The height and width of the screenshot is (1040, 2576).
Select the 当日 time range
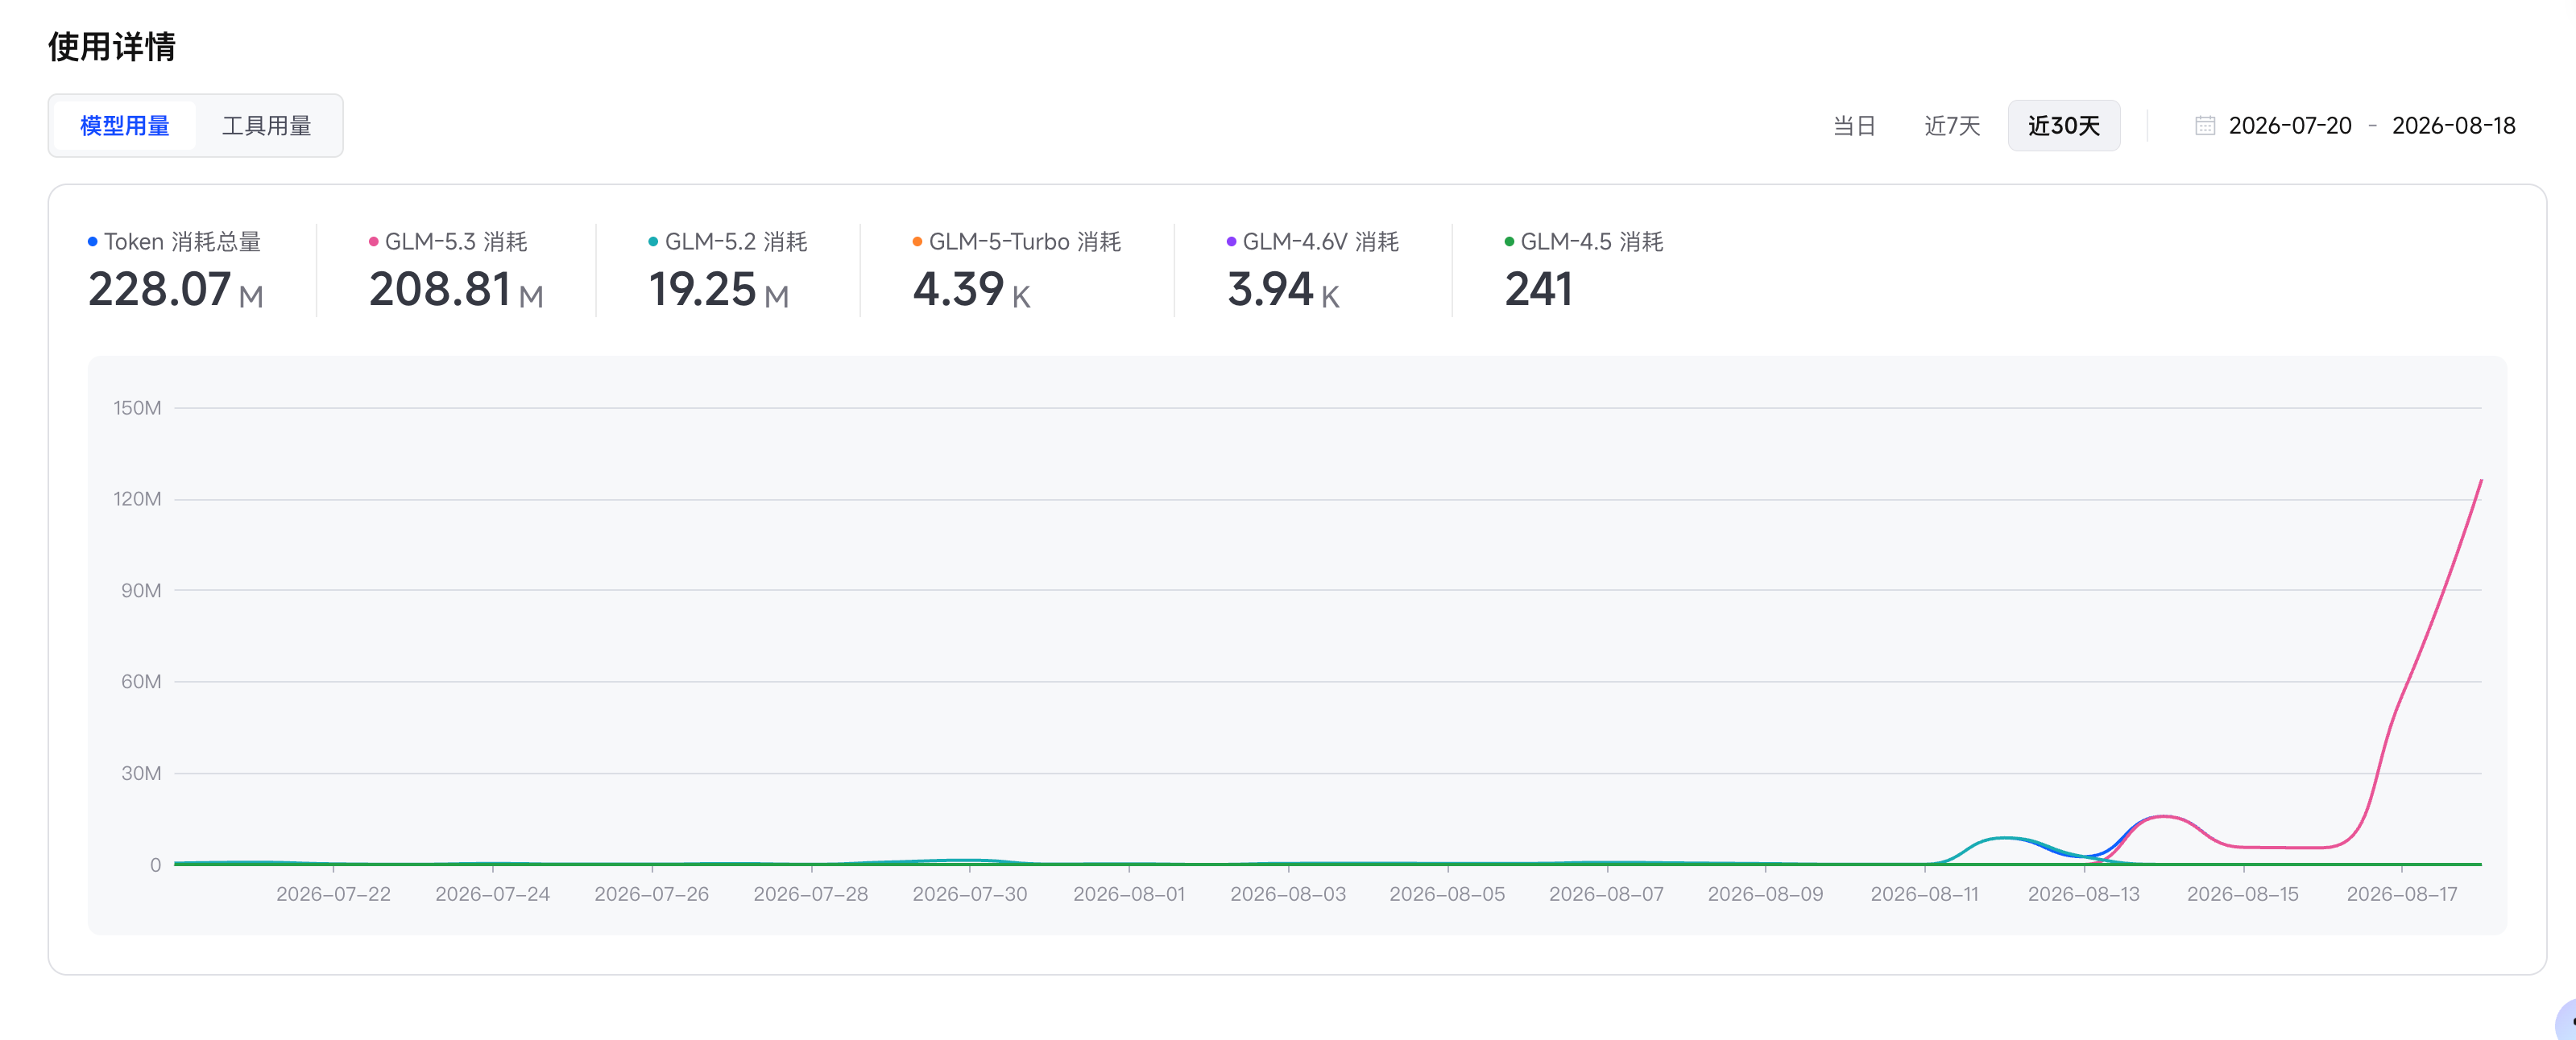[1854, 126]
